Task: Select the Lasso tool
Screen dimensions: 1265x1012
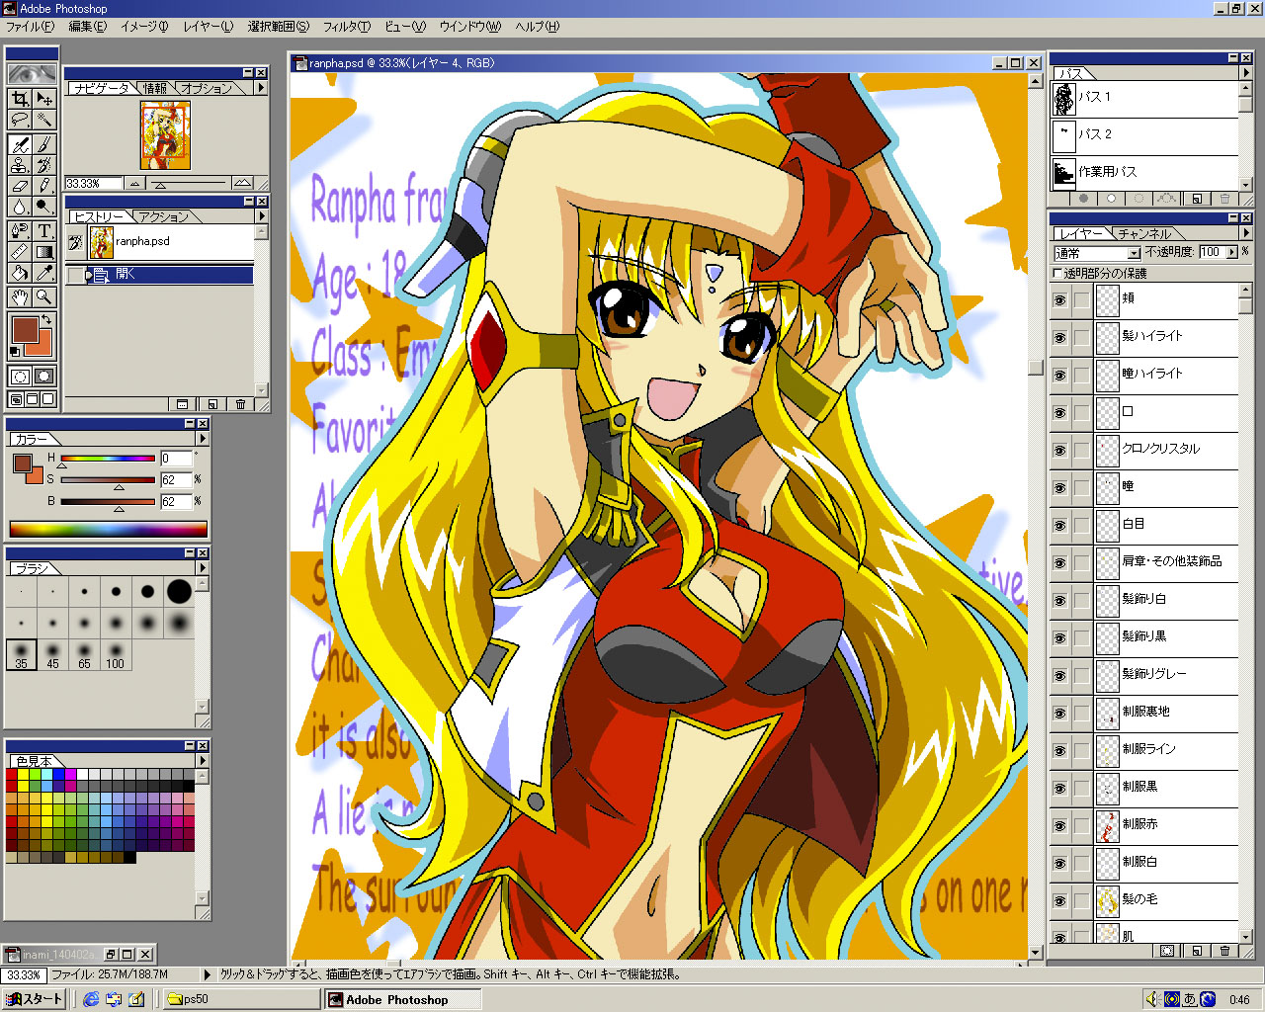Action: pos(20,120)
